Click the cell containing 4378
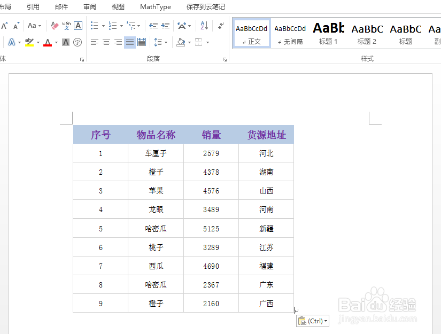441x334 pixels. click(211, 172)
